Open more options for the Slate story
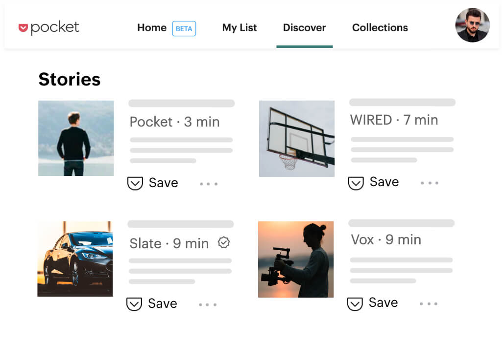Screen dimensions: 504x345 click(208, 305)
